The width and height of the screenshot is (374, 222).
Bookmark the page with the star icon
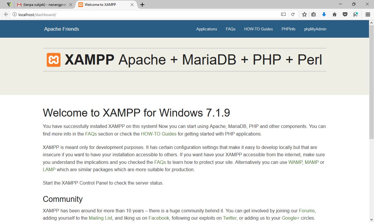pyautogui.click(x=304, y=14)
